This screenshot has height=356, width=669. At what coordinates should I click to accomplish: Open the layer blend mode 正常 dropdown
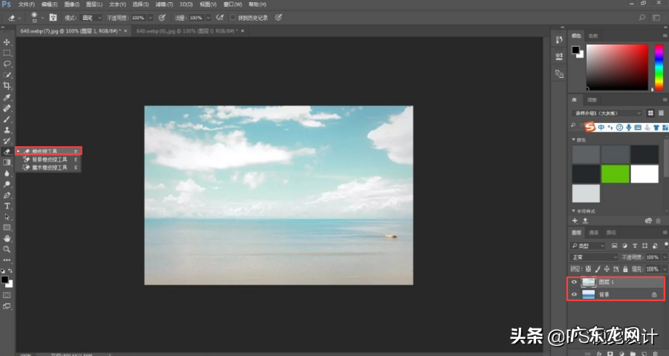[593, 257]
